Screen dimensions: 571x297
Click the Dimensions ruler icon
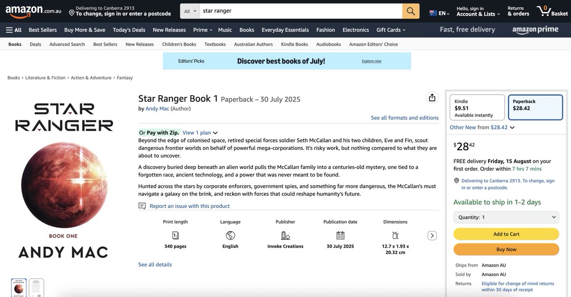(x=395, y=235)
